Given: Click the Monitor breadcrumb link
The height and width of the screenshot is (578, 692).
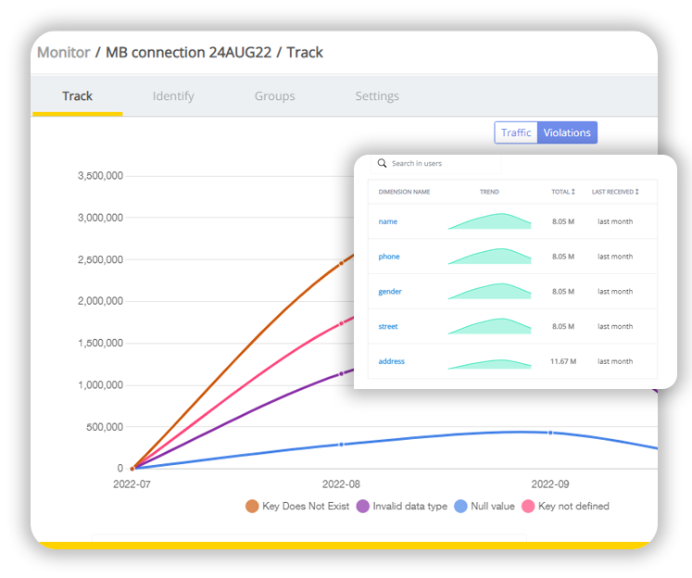Looking at the screenshot, I should coord(63,53).
